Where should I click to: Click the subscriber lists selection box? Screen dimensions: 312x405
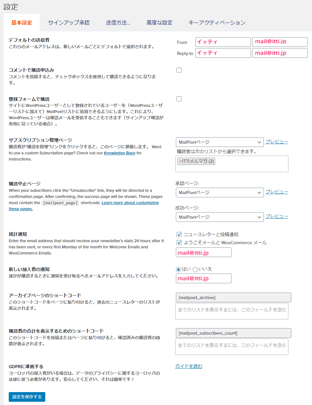pyautogui.click(x=232, y=164)
